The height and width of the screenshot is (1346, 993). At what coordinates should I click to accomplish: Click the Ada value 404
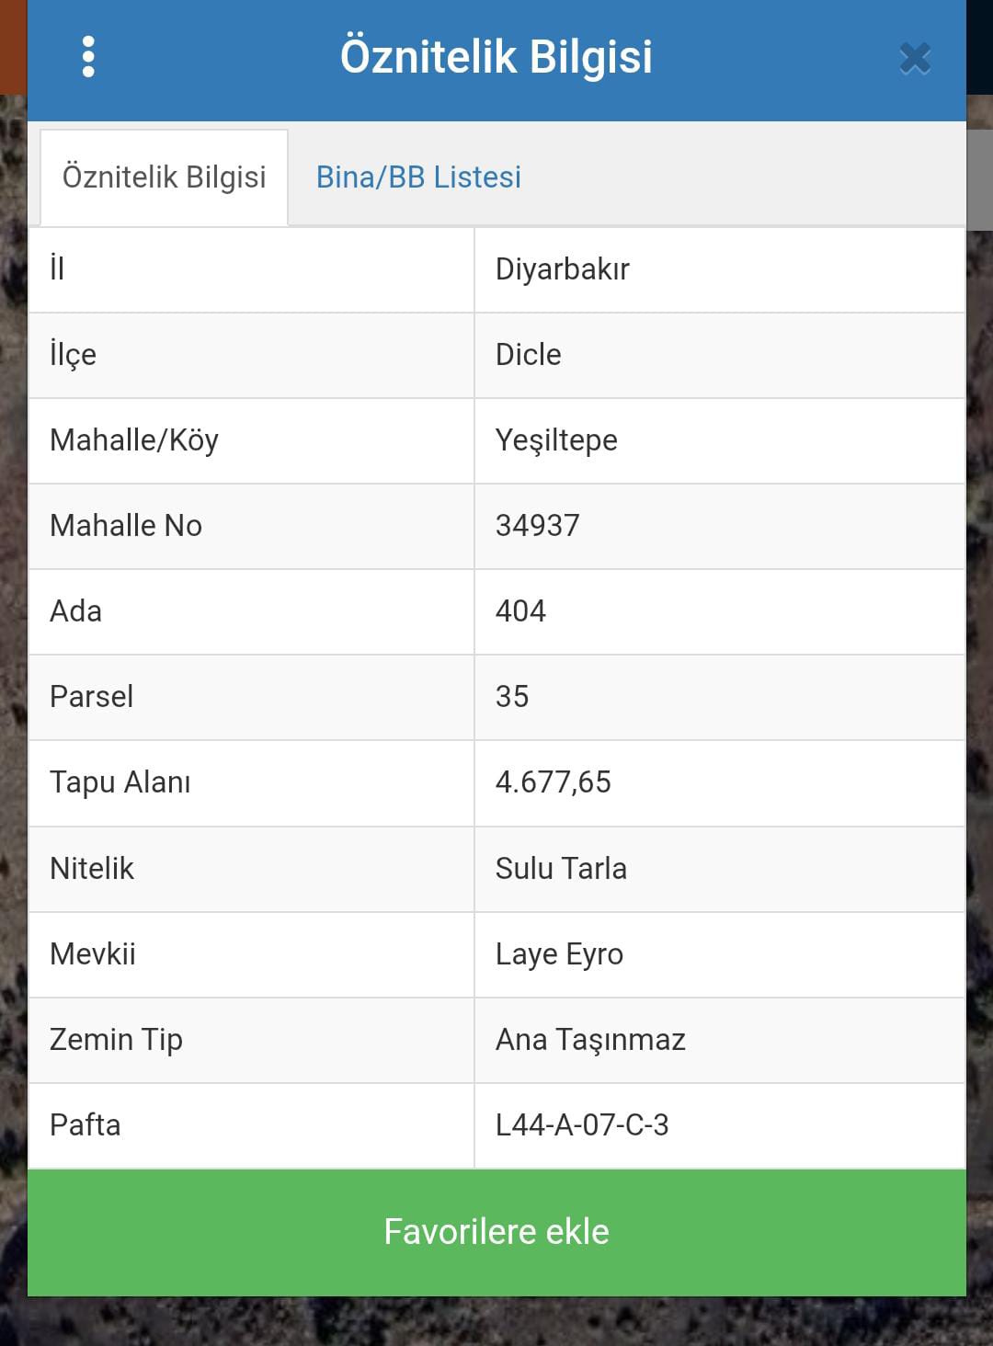[520, 611]
